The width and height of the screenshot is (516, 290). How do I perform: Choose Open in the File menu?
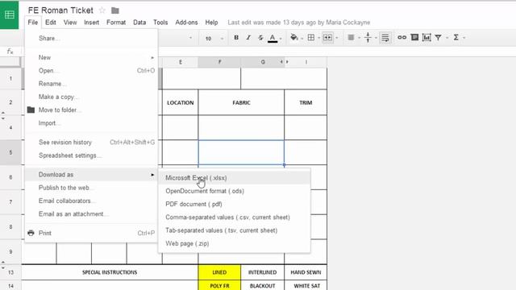91,71
